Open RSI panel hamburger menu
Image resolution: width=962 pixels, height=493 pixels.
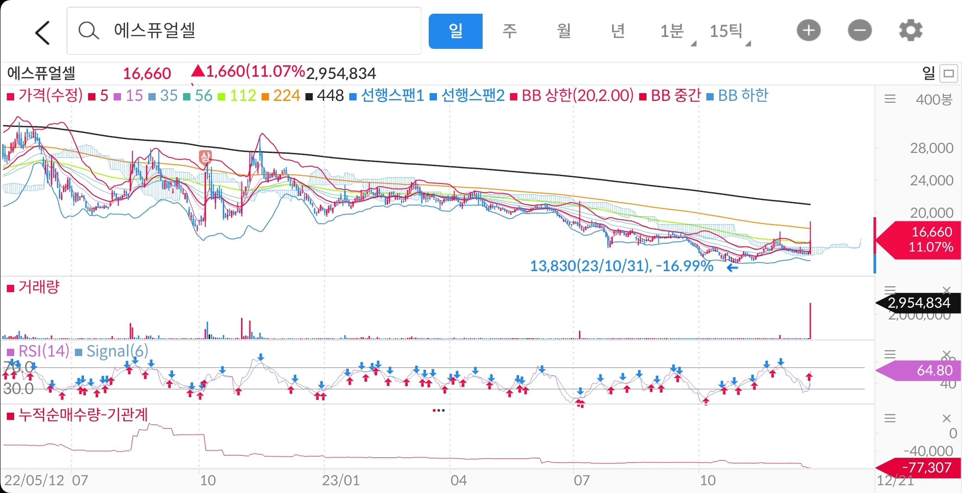point(890,354)
